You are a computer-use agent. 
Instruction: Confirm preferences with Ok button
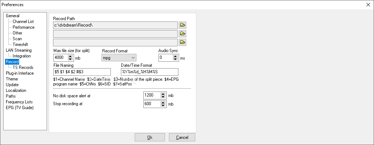click(150, 137)
